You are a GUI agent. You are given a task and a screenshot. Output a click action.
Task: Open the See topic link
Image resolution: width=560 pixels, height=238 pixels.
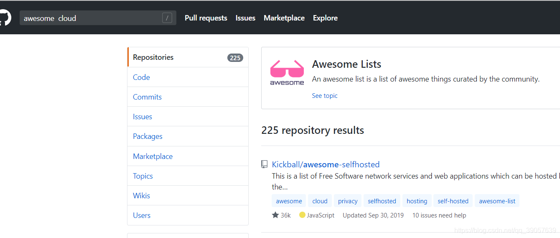pos(325,96)
